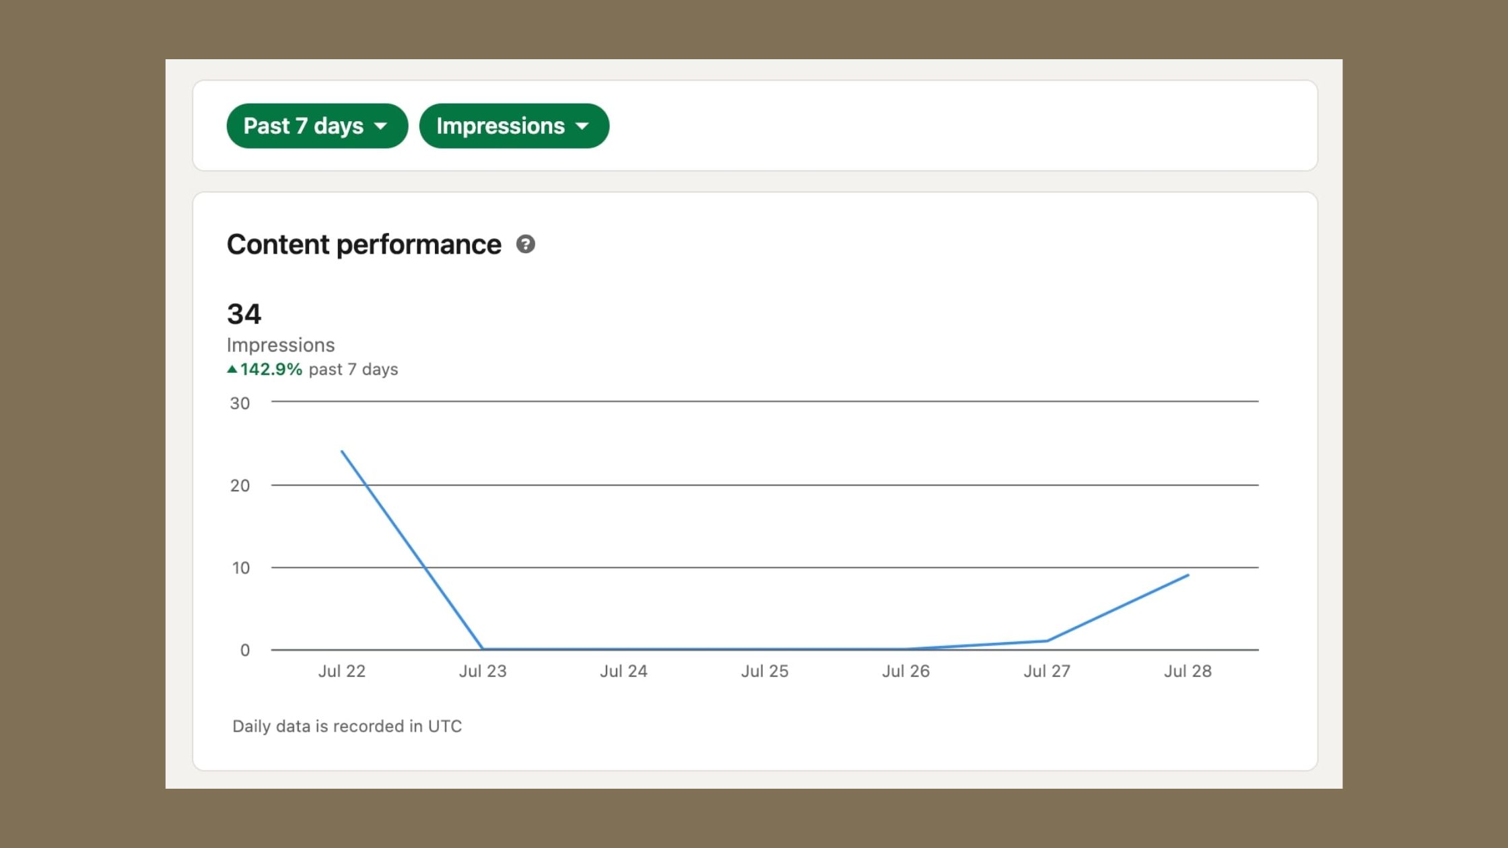The width and height of the screenshot is (1508, 848).
Task: Click the dropdown chevron on Past 7 days pill
Action: tap(382, 126)
